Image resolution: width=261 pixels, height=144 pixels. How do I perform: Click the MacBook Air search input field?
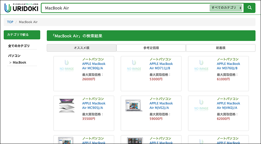pos(125,8)
